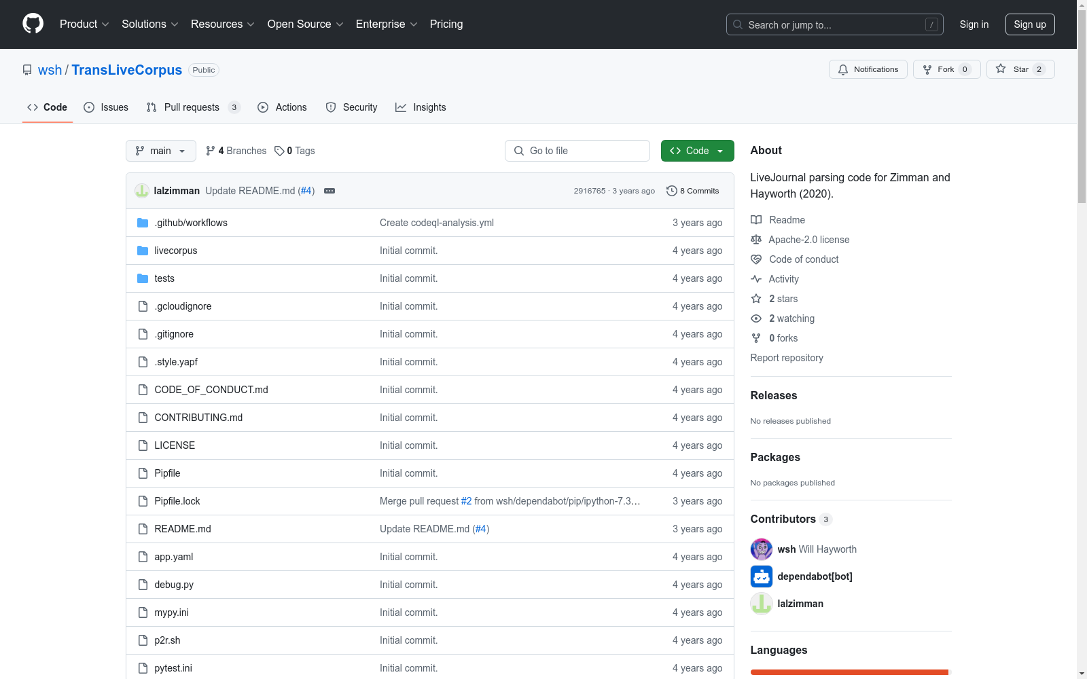
Task: Click the livecorpus folder icon
Action: [143, 251]
